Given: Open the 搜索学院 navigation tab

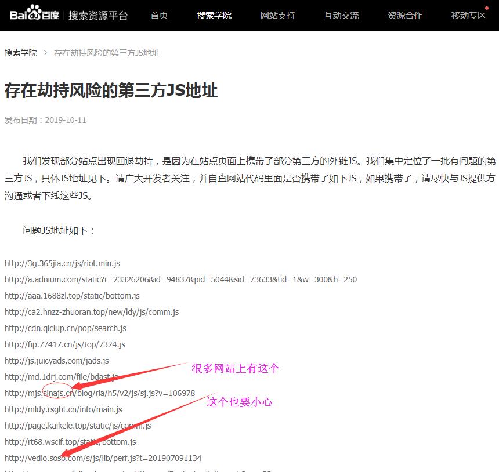Looking at the screenshot, I should (214, 16).
